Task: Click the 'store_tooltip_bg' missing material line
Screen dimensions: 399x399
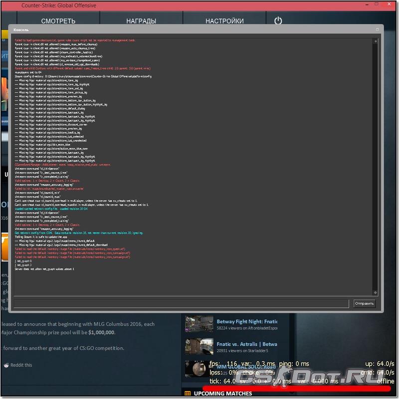Action: click(47, 133)
